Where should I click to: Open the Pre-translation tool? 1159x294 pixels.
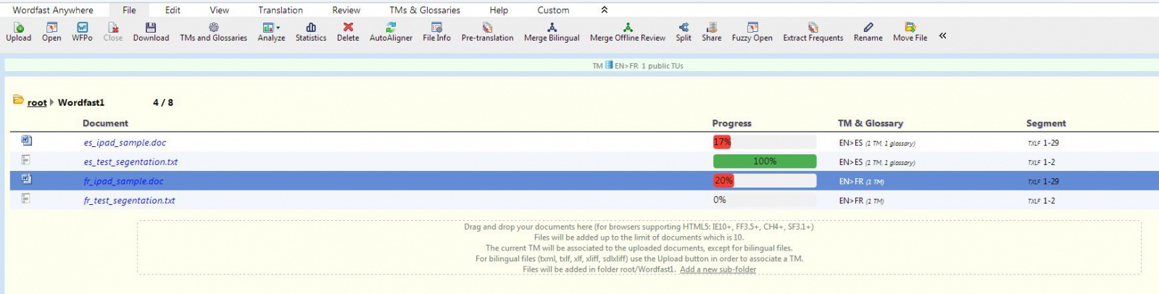coord(487,28)
